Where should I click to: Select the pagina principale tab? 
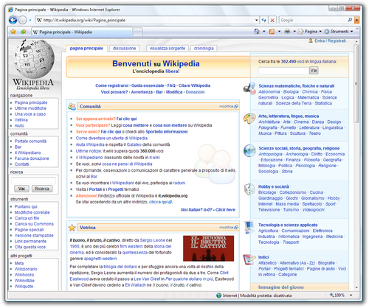click(86, 49)
